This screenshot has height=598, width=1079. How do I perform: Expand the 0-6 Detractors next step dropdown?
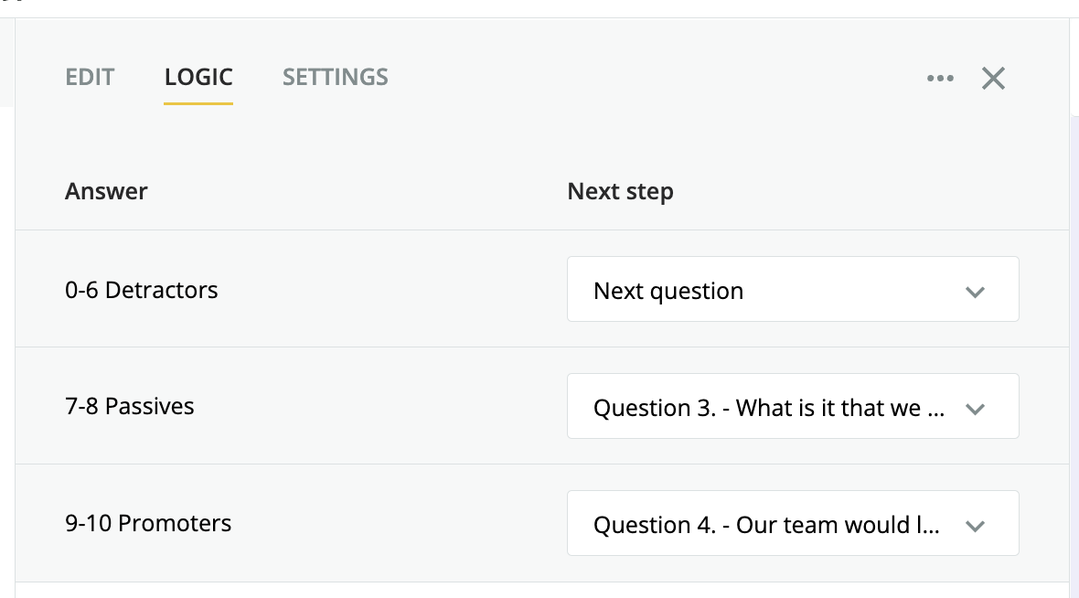[792, 289]
